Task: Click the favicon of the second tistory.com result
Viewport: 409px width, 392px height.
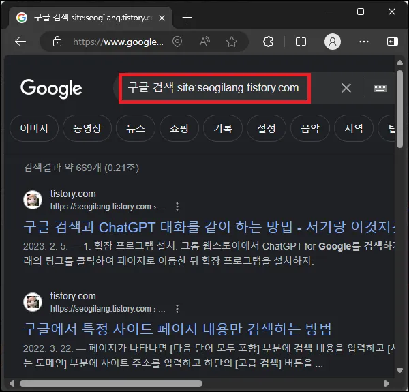Action: pos(33,302)
